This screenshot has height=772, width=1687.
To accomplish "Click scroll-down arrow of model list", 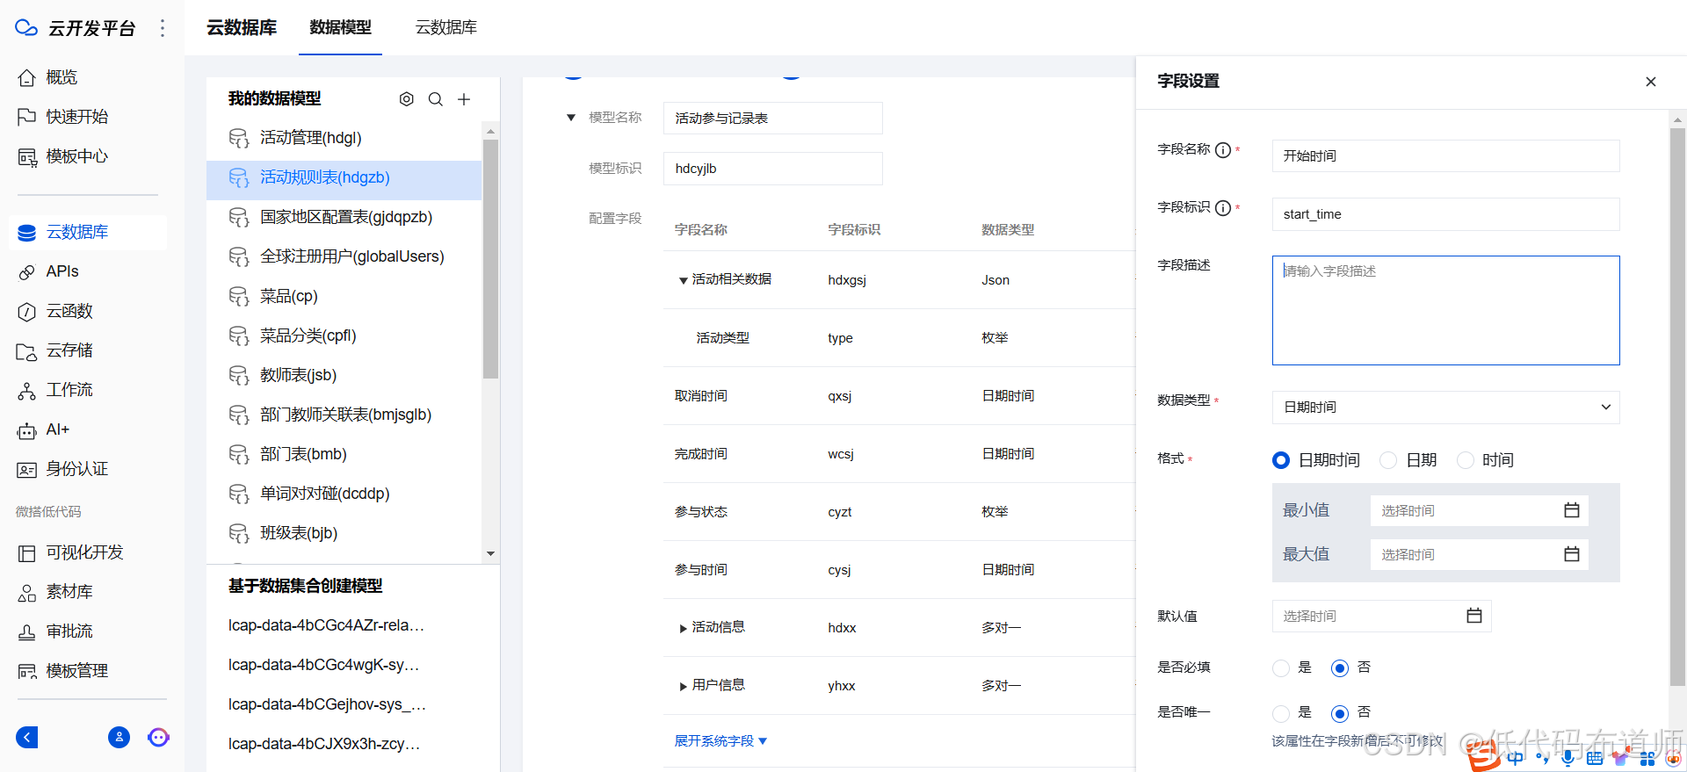I will click(x=490, y=554).
